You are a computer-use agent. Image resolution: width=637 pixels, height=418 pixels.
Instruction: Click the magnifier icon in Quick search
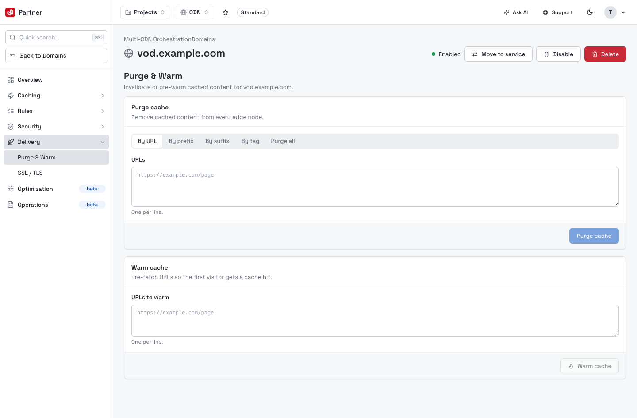(13, 38)
